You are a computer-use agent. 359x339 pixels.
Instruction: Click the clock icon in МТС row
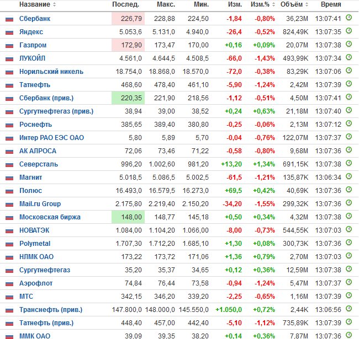tap(349, 295)
